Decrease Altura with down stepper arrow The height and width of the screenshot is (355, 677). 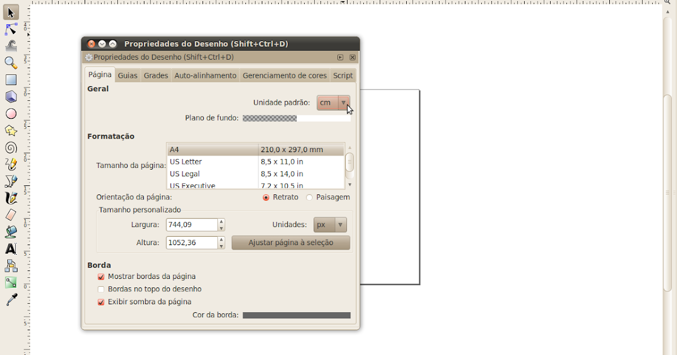[x=221, y=246]
